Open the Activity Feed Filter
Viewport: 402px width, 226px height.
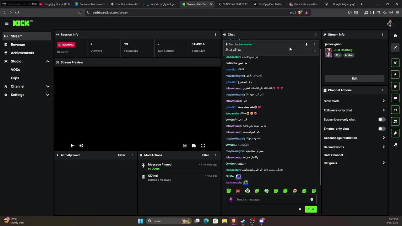click(x=122, y=155)
